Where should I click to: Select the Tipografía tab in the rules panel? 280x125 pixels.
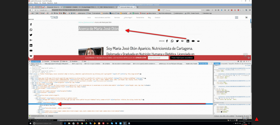pyautogui.click(x=231, y=63)
